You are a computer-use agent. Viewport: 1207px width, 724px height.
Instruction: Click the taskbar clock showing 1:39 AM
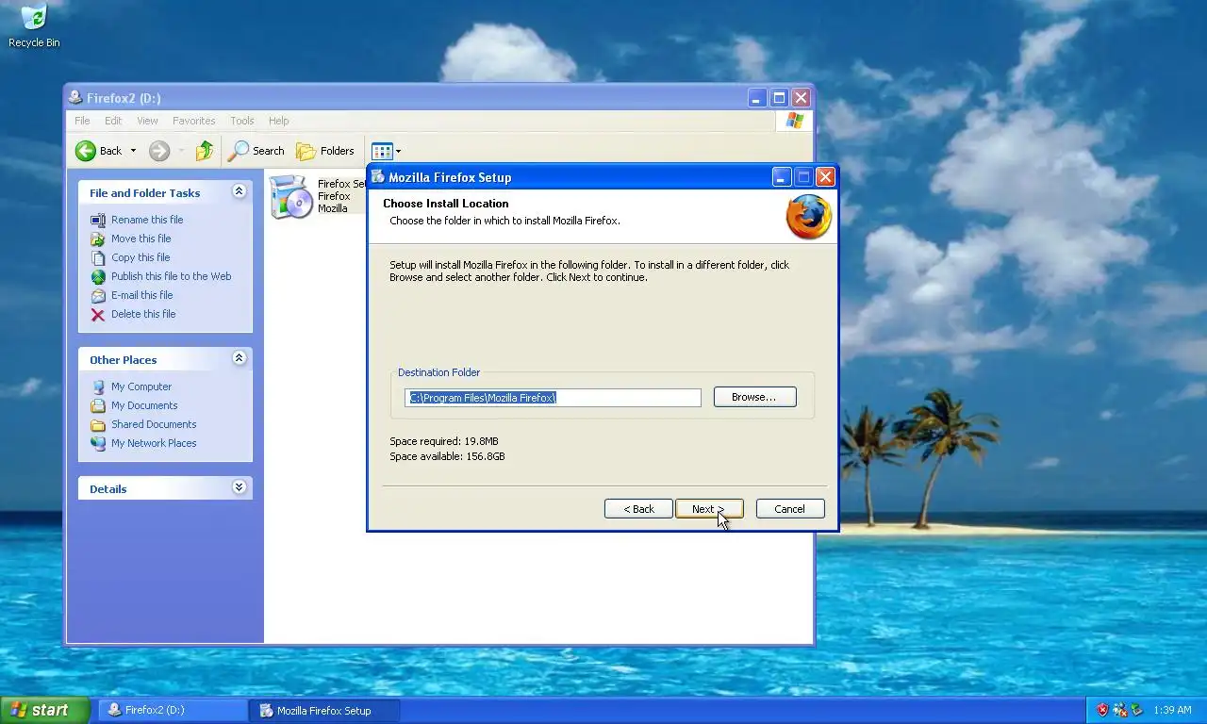coord(1172,710)
